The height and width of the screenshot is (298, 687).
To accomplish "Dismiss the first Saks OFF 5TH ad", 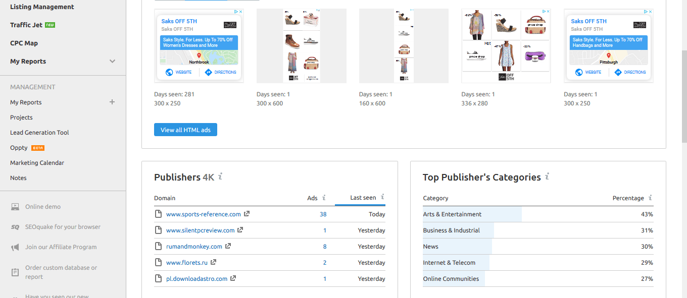I will pyautogui.click(x=241, y=11).
